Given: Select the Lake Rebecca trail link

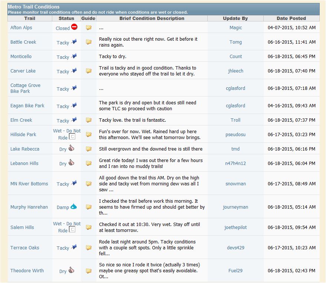Looking at the screenshot, I should coord(25,149).
